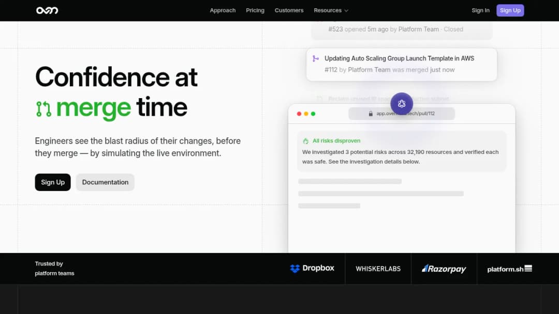The width and height of the screenshot is (559, 314).
Task: Click the yellow window dot
Action: tap(306, 114)
